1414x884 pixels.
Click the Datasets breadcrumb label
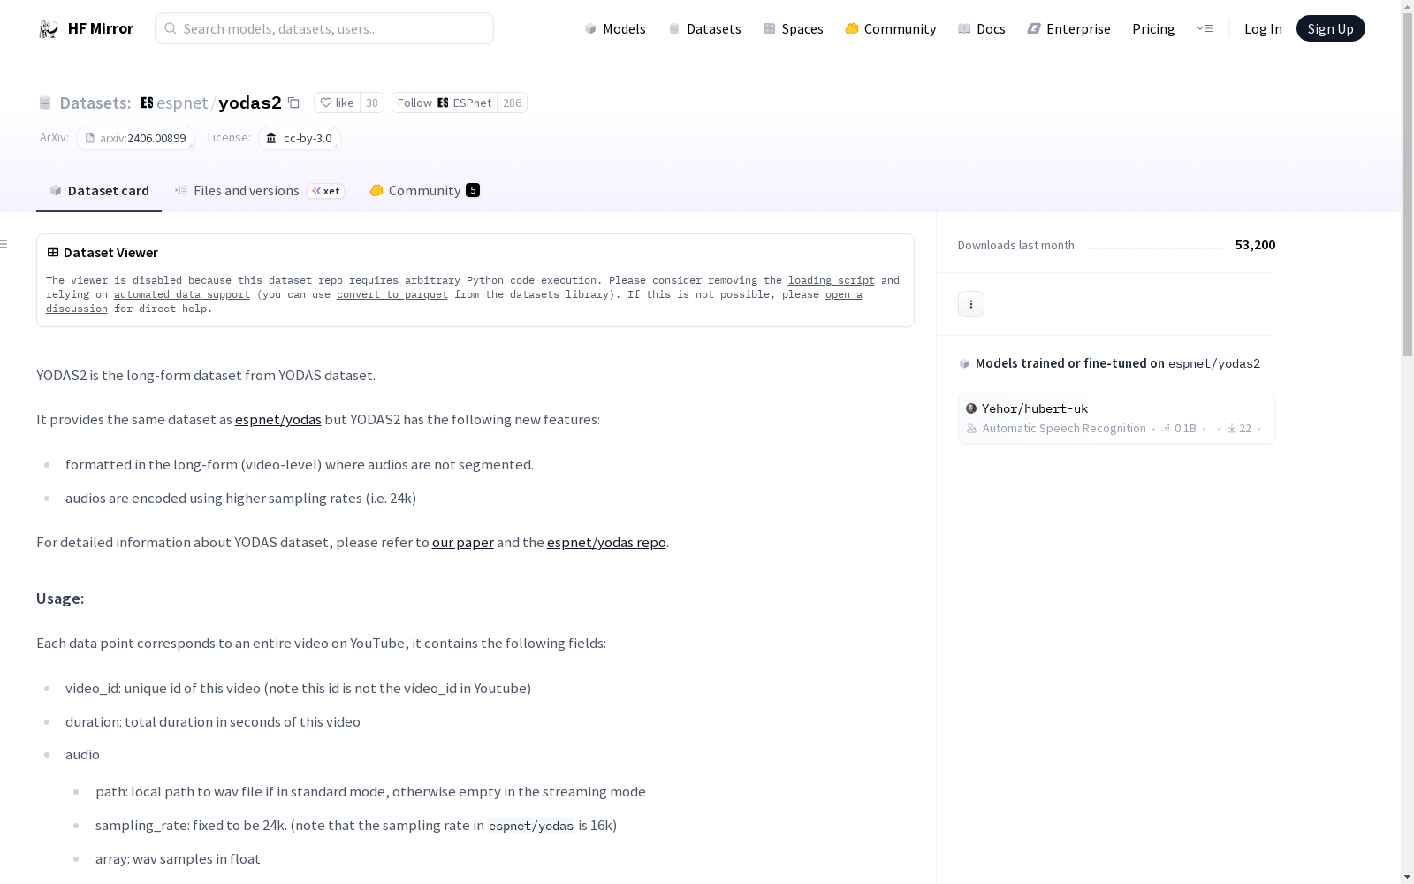tap(95, 103)
